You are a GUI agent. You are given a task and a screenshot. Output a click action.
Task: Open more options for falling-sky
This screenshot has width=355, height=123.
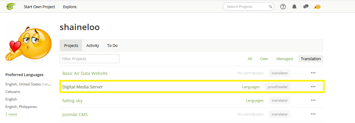tap(313, 100)
